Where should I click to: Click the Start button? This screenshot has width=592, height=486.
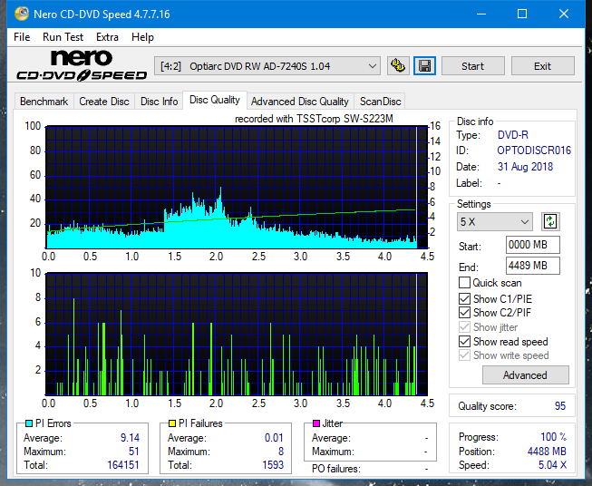tap(472, 66)
